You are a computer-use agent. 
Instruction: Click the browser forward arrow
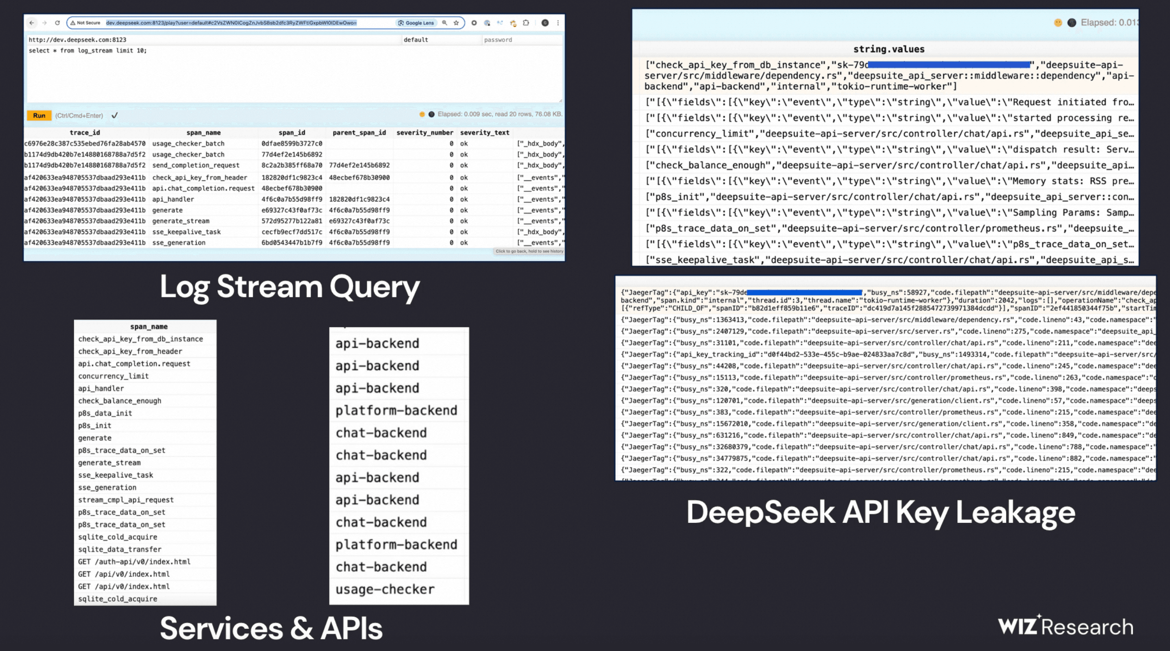[44, 23]
